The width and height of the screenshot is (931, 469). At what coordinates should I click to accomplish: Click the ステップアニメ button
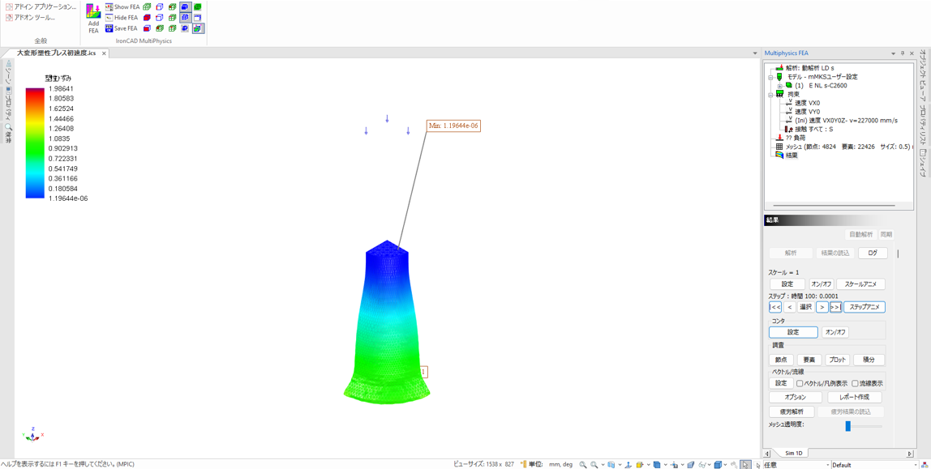(x=865, y=308)
